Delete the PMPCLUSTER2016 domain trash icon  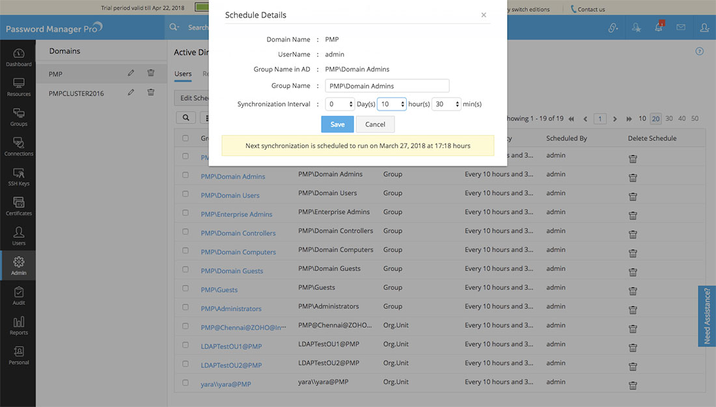point(151,93)
